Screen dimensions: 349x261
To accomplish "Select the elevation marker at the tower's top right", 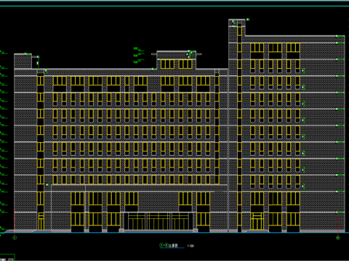I will 248,20.
